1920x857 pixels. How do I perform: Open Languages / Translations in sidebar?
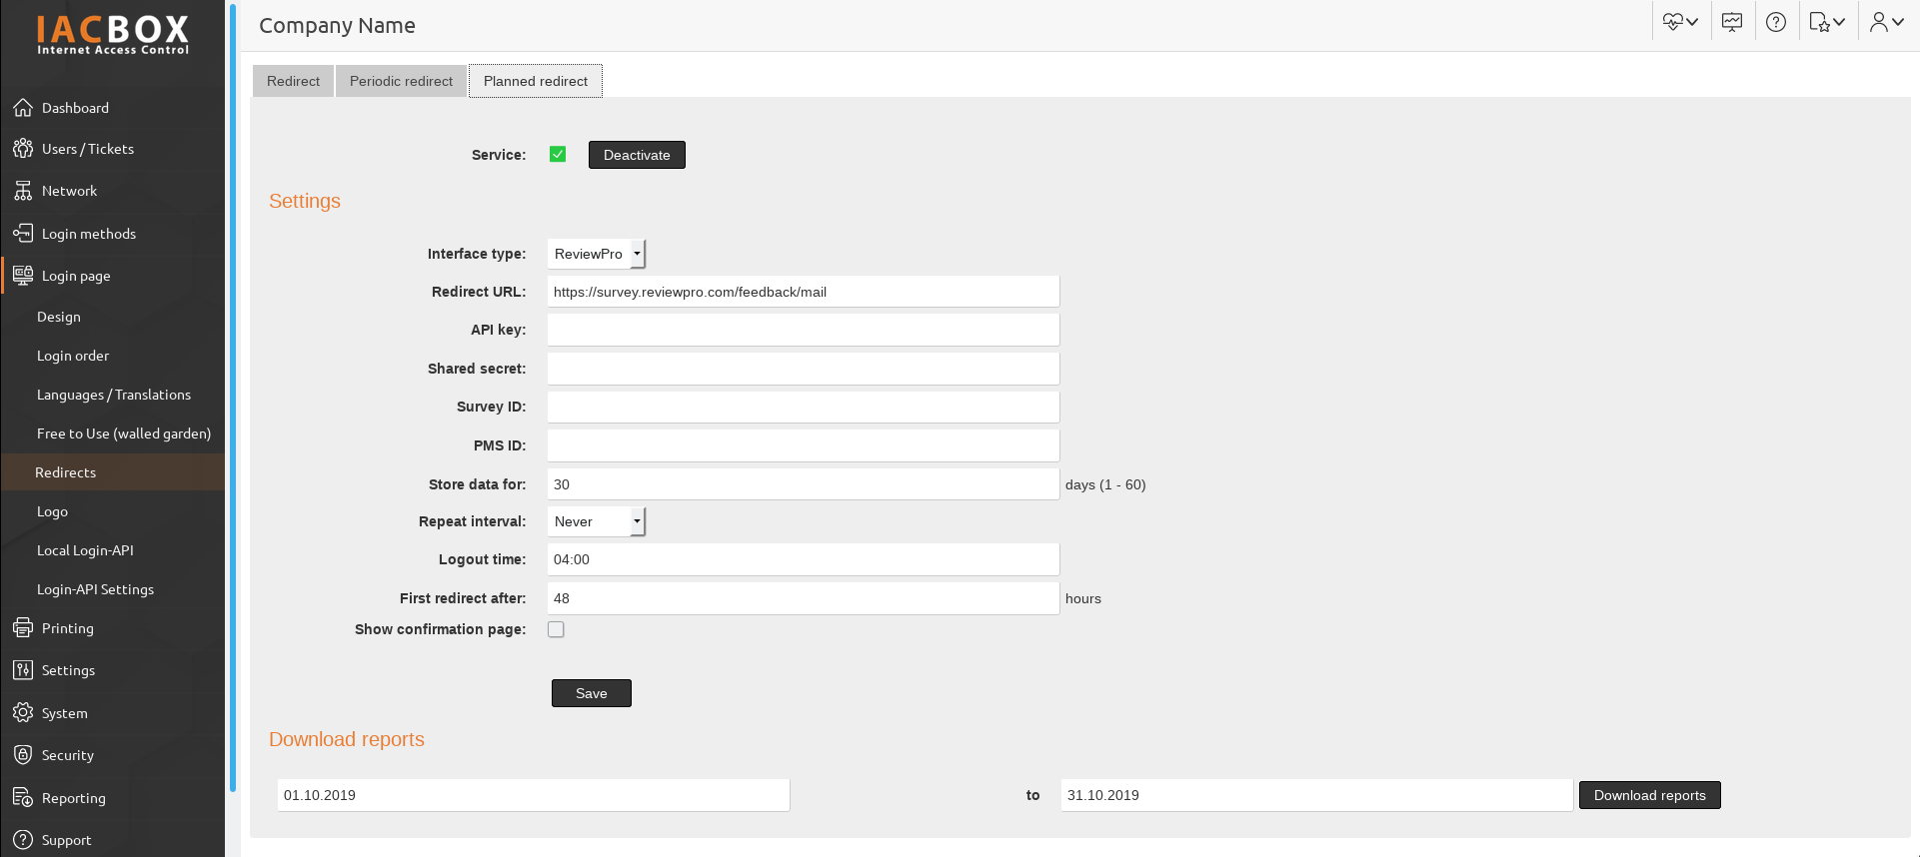click(x=113, y=395)
